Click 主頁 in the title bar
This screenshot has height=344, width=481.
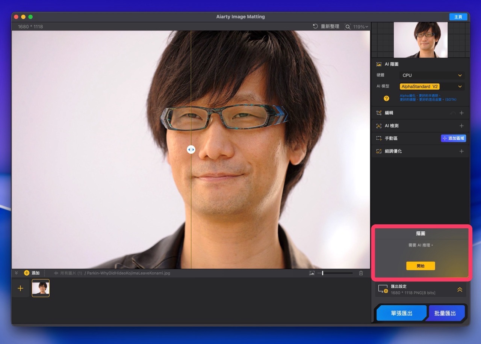(458, 17)
